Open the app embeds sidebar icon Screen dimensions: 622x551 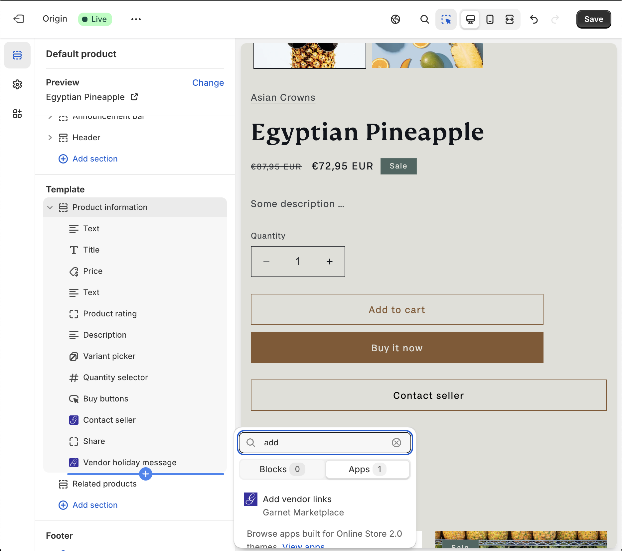pyautogui.click(x=17, y=114)
